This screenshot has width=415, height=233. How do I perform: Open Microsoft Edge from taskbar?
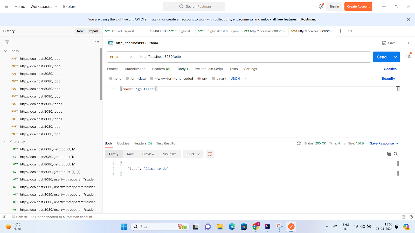coord(232,227)
